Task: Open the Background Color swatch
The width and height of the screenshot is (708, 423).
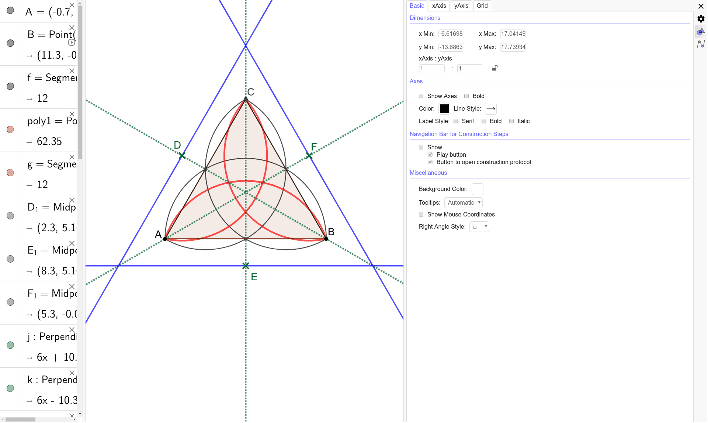Action: click(477, 189)
